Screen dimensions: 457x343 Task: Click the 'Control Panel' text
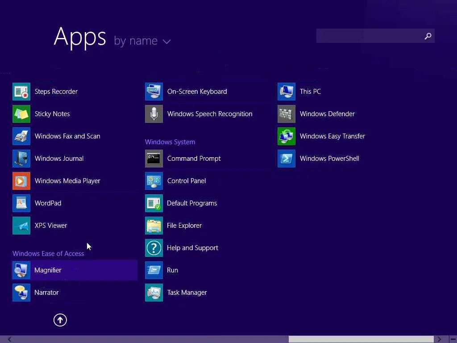[187, 181]
